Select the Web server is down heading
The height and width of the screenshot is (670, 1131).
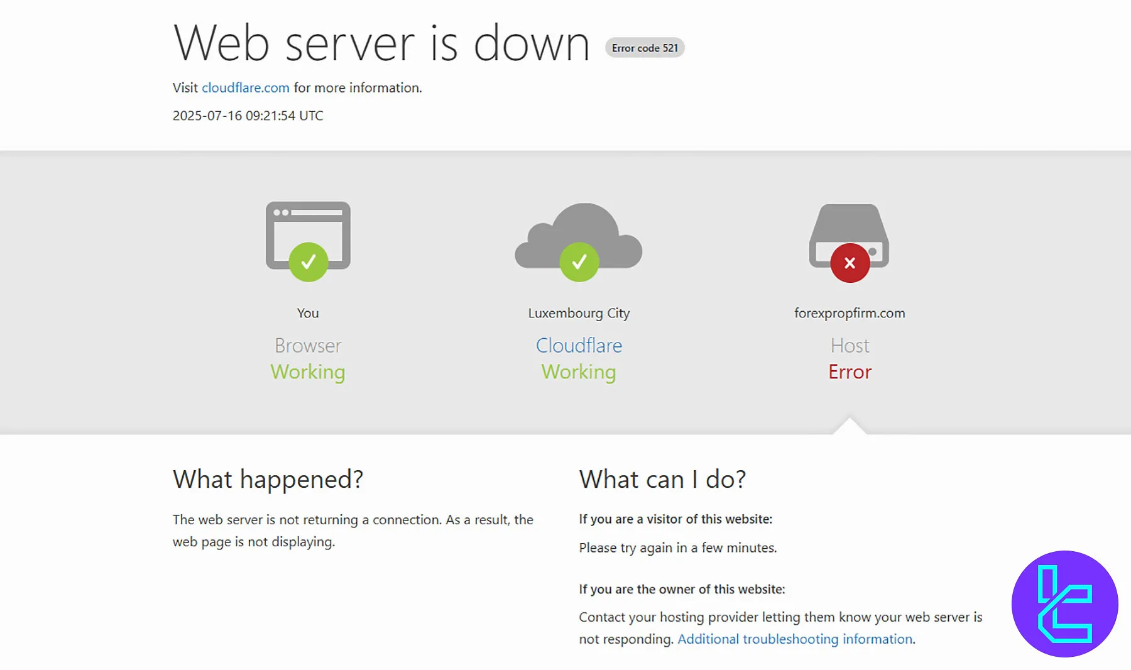tap(382, 43)
